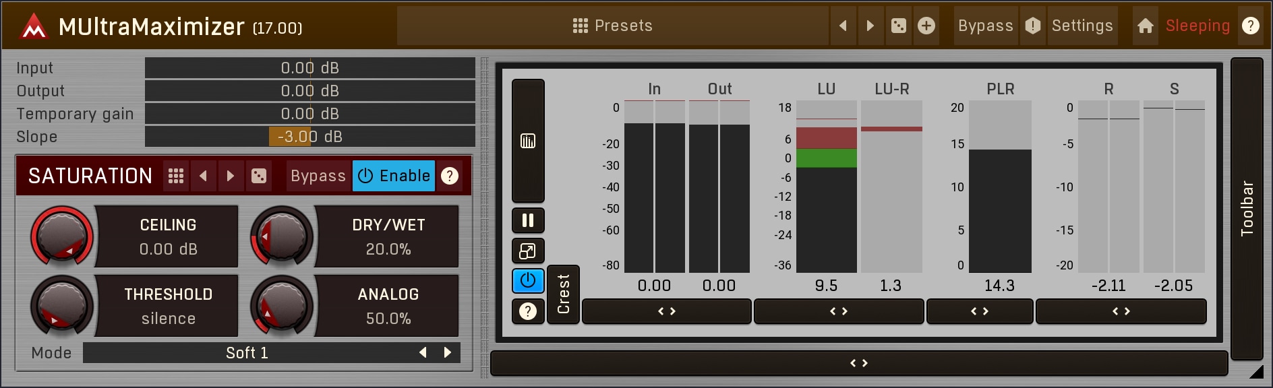The height and width of the screenshot is (388, 1273).
Task: Click the Slope slider bar
Action: [309, 137]
